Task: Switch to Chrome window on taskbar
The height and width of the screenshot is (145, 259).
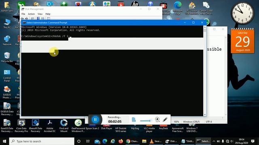Action: pos(132,141)
